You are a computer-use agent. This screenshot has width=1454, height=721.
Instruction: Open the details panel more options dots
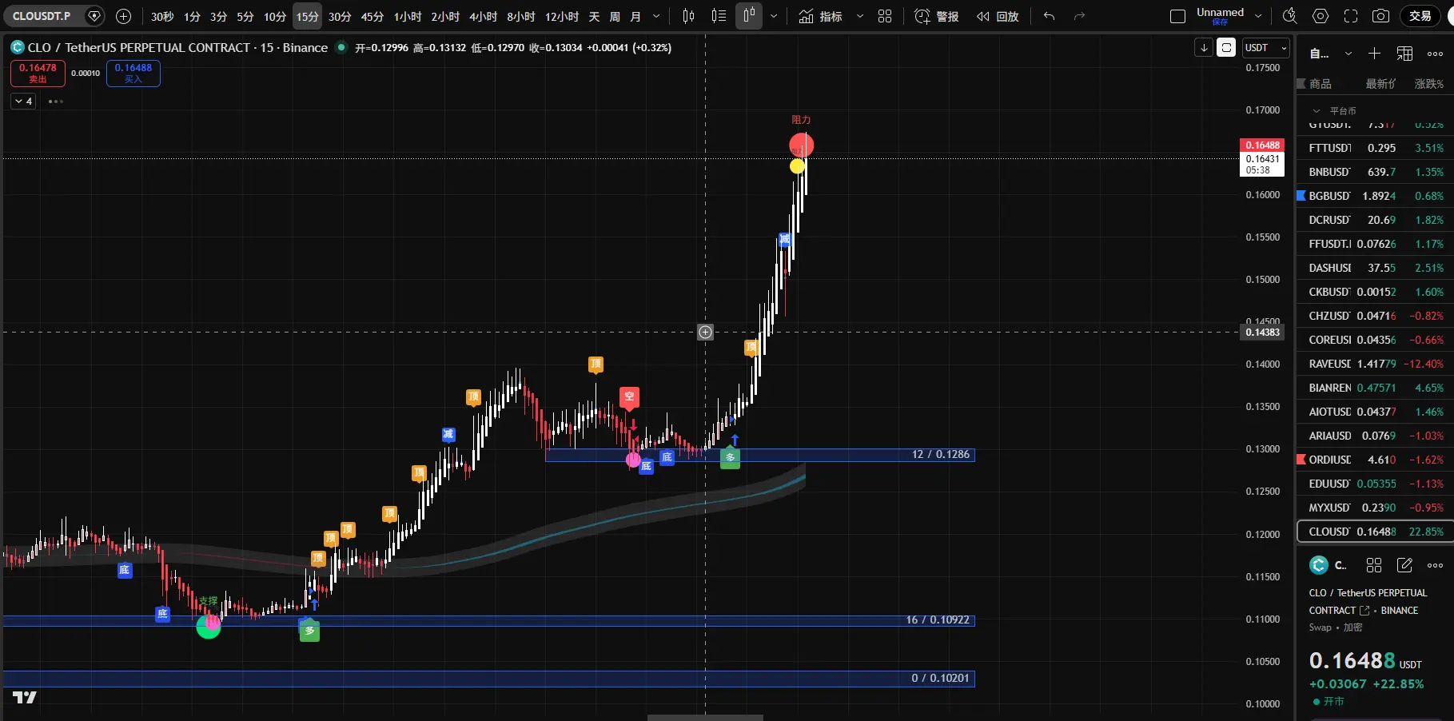(x=1436, y=565)
